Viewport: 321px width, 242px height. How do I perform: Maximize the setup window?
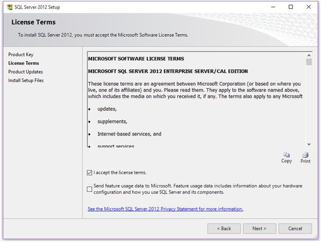[291, 7]
